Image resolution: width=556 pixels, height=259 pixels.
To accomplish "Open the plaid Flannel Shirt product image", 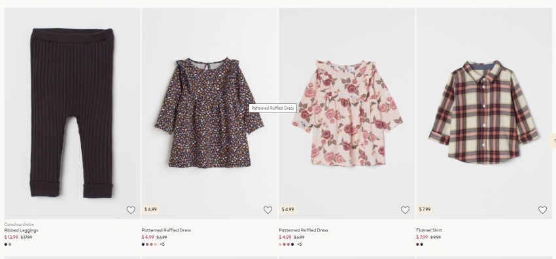I will [x=483, y=113].
